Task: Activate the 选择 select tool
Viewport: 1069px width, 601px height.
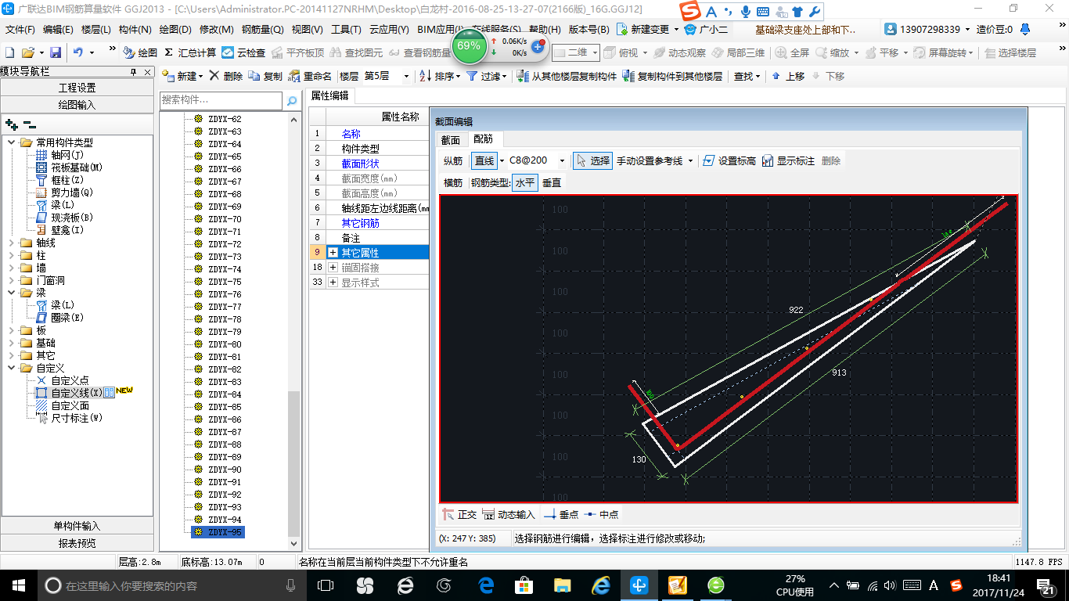Action: (592, 160)
